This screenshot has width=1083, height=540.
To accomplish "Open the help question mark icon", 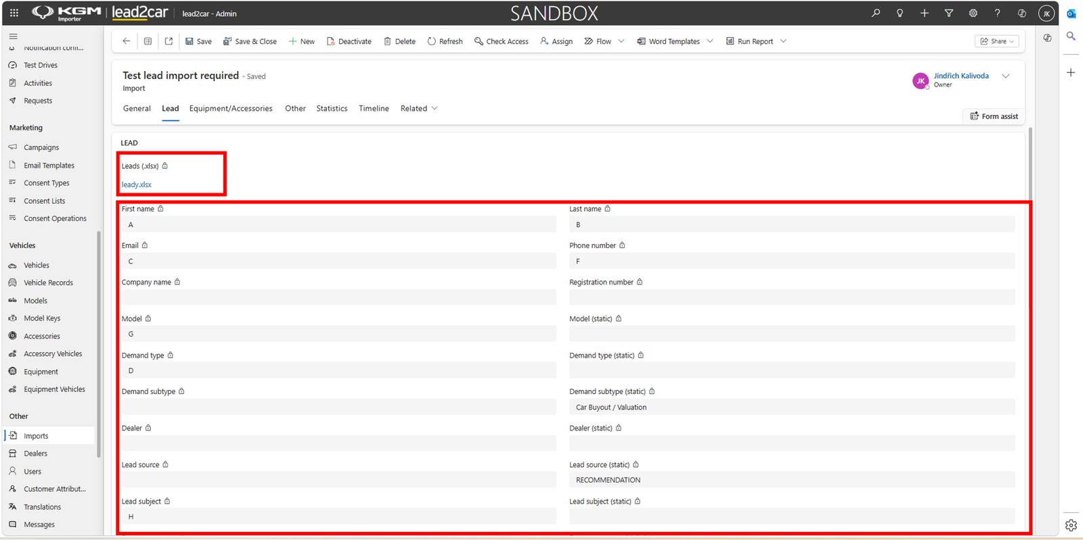I will coord(997,13).
